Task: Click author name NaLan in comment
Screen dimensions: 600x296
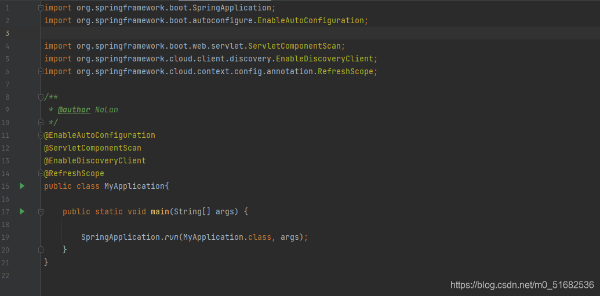Action: click(x=107, y=109)
